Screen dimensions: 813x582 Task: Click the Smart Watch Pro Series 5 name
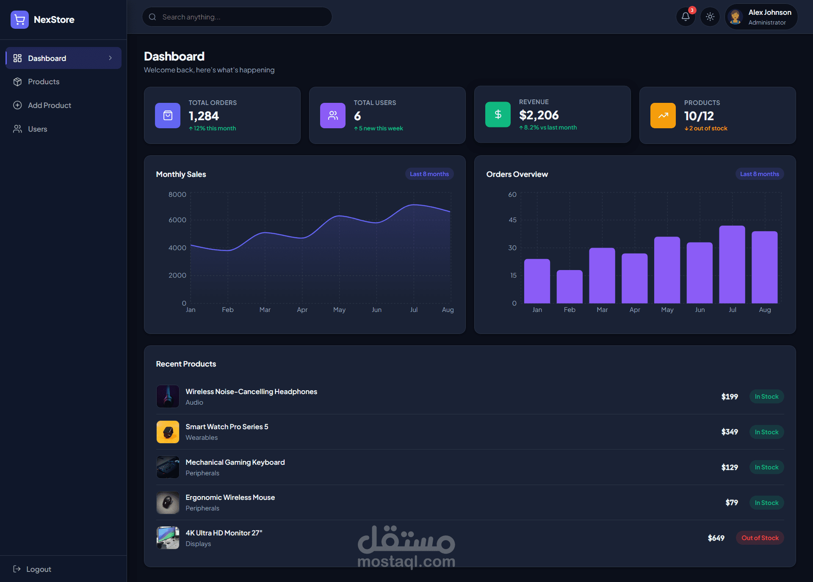click(227, 427)
